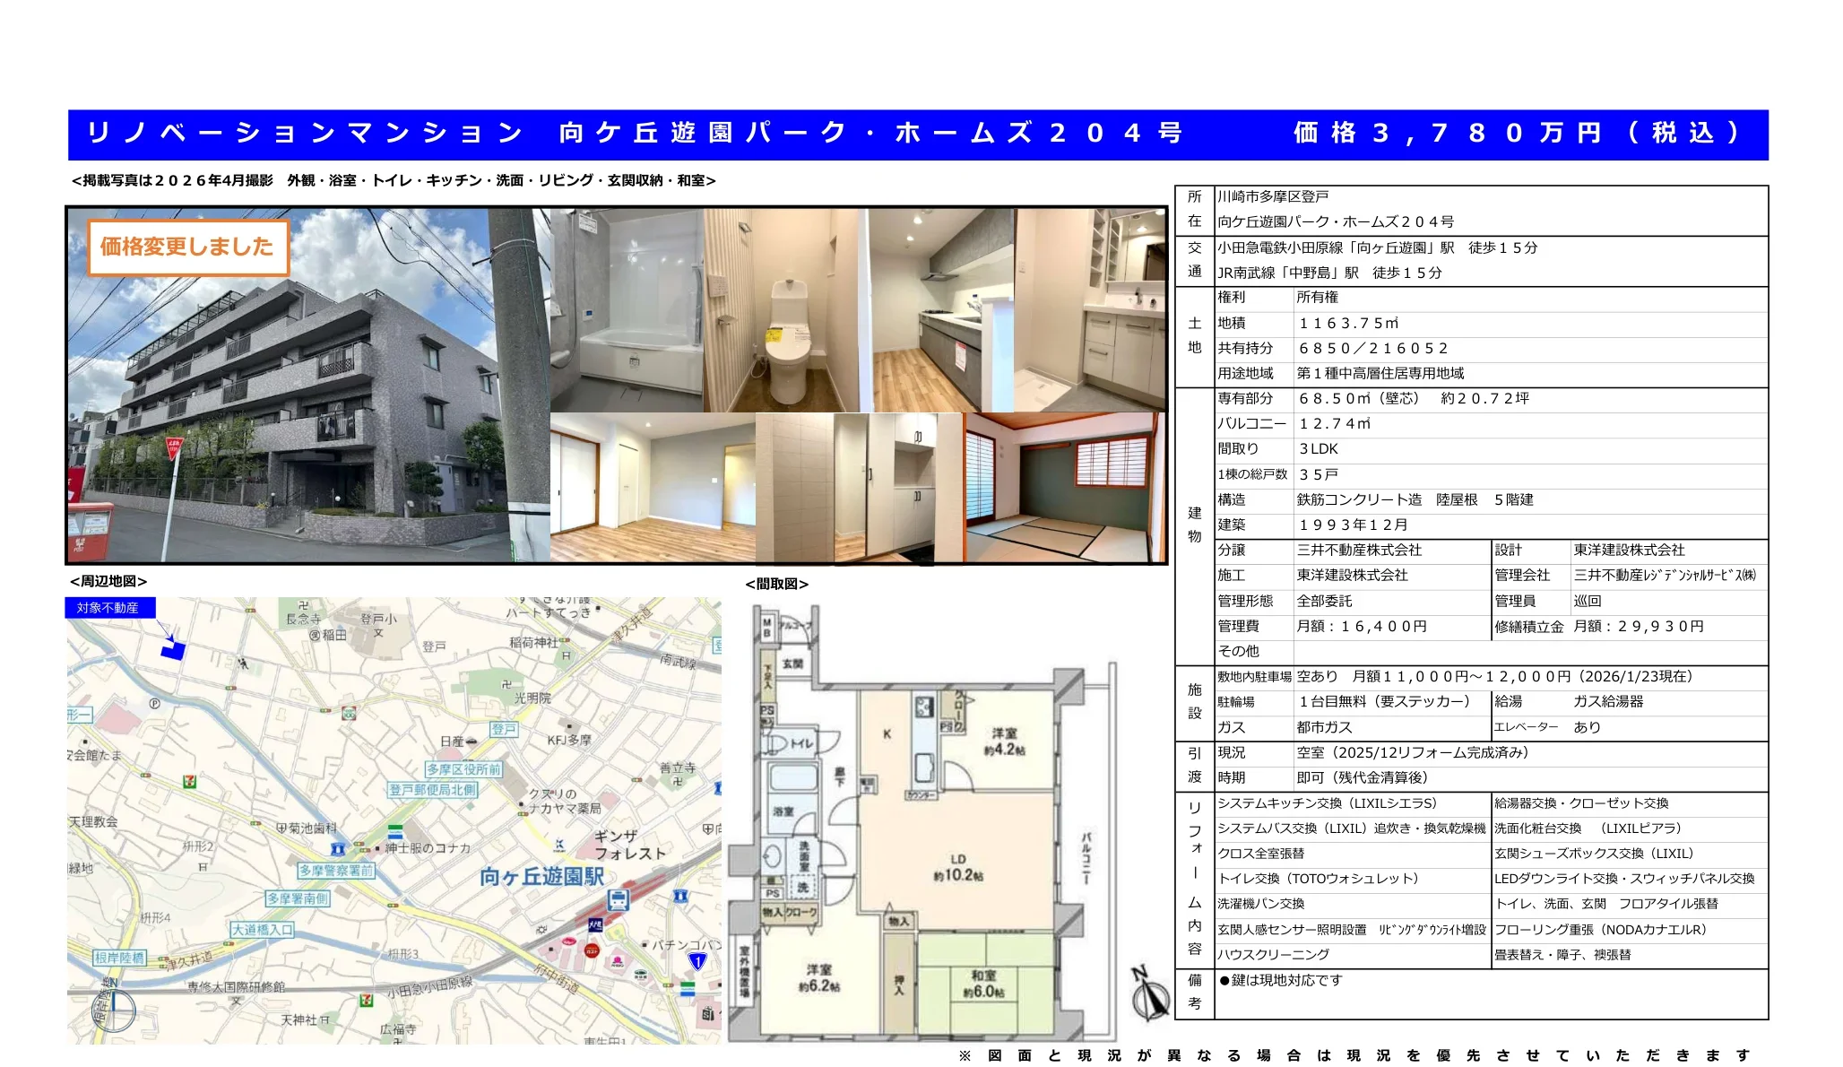Screen dimensions: 1843x1067
Task: Open the kitchen photo
Action: [x=942, y=310]
